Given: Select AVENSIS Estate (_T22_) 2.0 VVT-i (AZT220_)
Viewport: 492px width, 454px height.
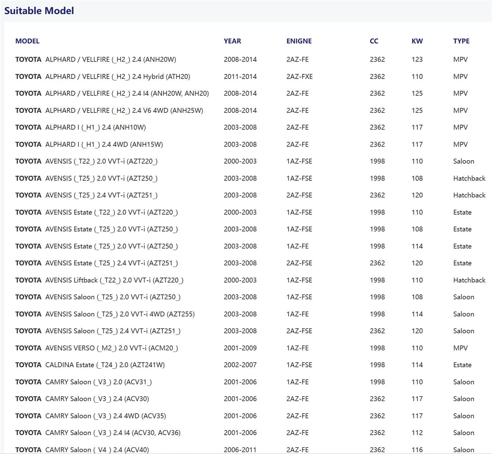Looking at the screenshot, I should (x=97, y=212).
